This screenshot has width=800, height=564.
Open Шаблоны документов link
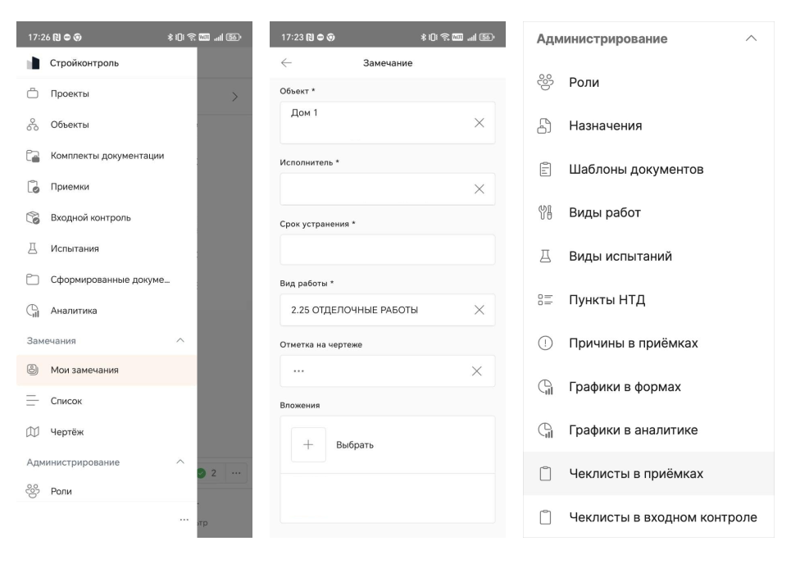[x=636, y=170]
